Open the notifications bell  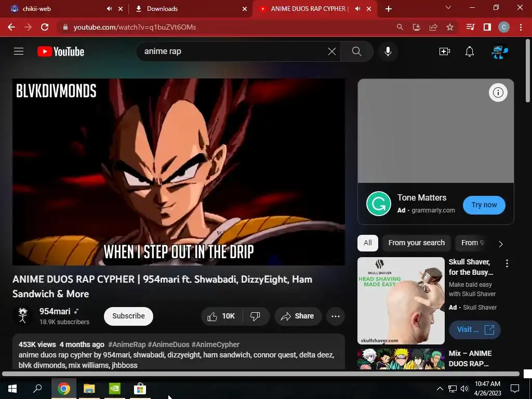470,51
